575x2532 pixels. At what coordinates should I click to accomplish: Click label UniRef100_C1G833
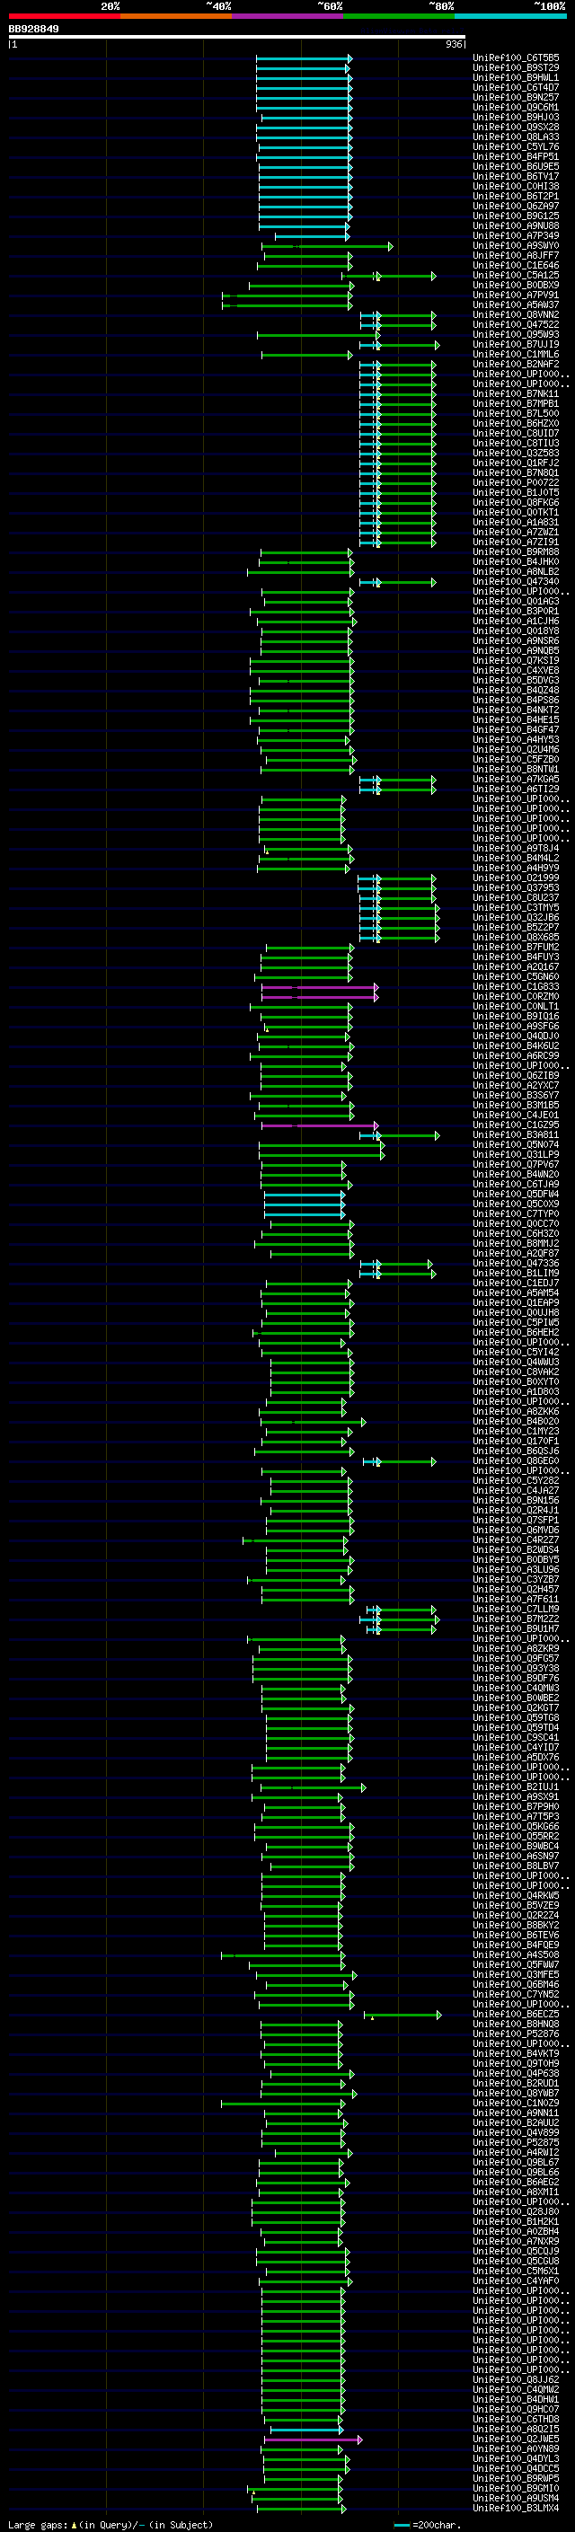[x=516, y=987]
